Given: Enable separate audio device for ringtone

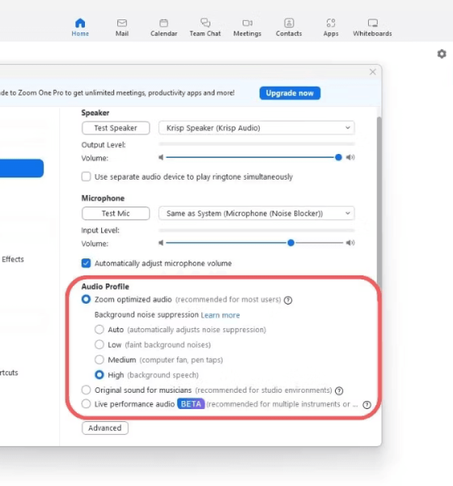Looking at the screenshot, I should pyautogui.click(x=86, y=177).
